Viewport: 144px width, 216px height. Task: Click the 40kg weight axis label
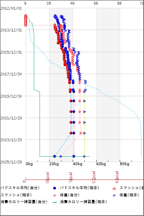[x=78, y=164]
